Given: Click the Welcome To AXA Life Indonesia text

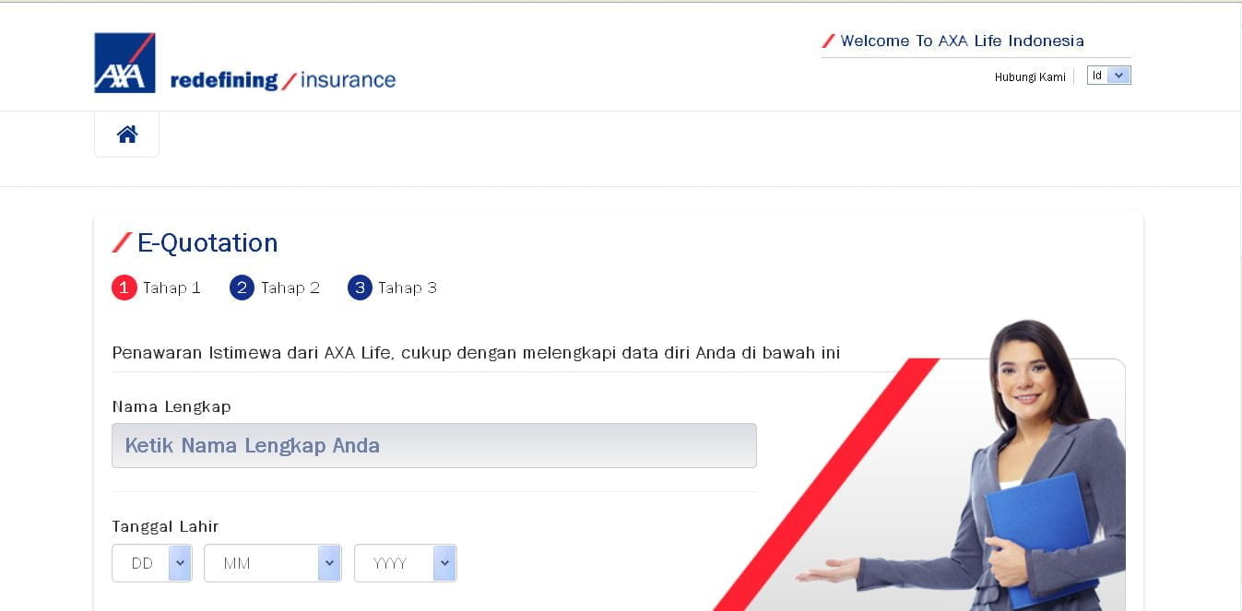Looking at the screenshot, I should [963, 41].
